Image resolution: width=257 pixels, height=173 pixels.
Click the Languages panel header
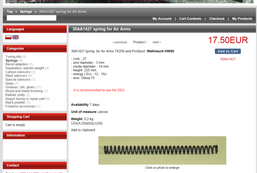pyautogui.click(x=35, y=29)
